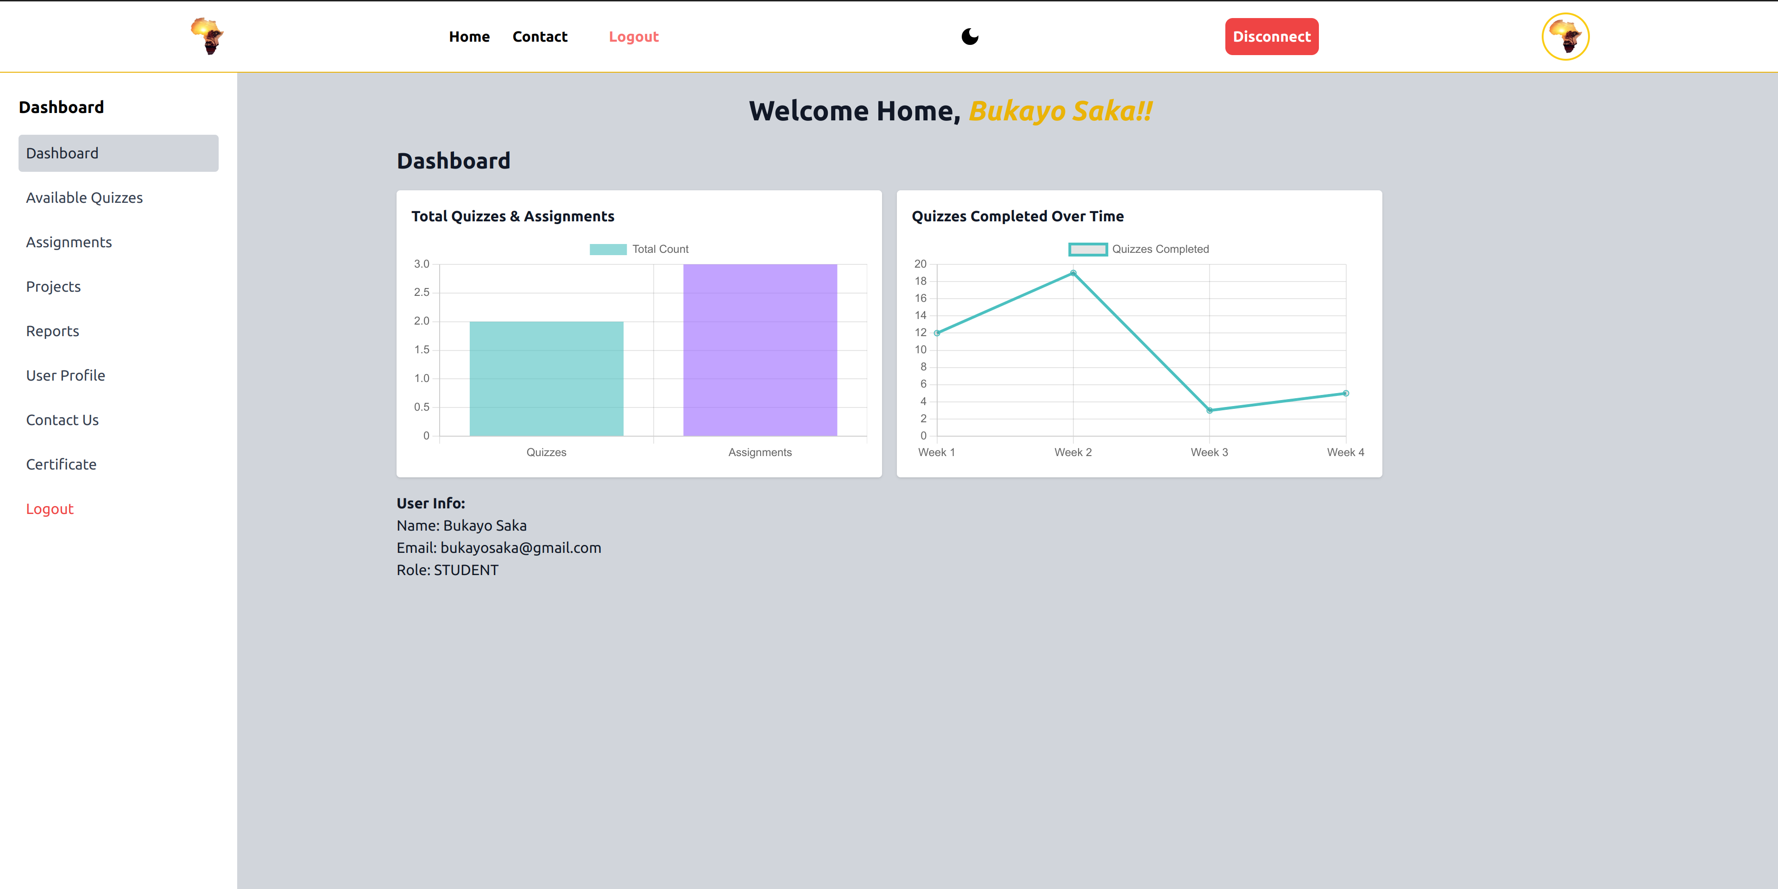Select Contact Us in sidebar
This screenshot has width=1778, height=889.
(62, 420)
